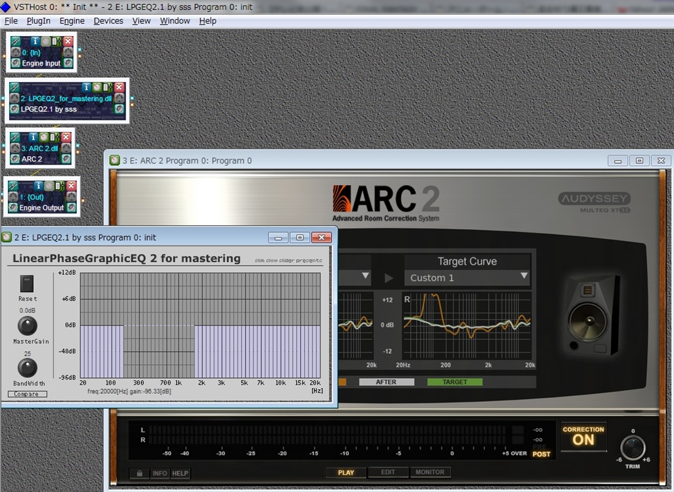Viewport: 674px width, 492px height.
Task: Toggle the TARGET curve display
Action: pos(455,382)
